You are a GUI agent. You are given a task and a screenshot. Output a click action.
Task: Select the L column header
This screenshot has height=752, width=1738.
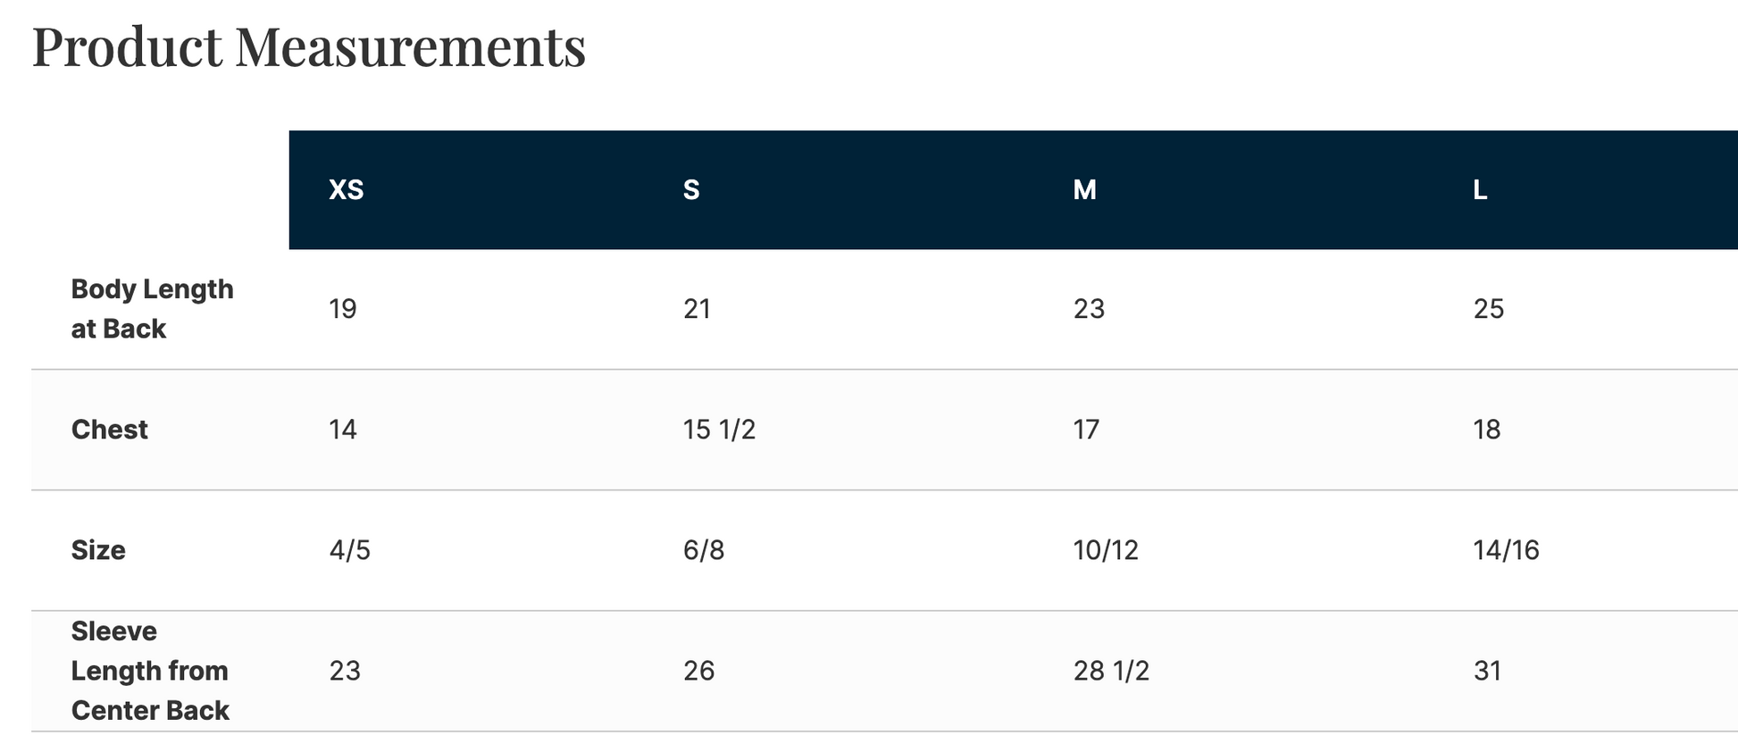tap(1480, 189)
